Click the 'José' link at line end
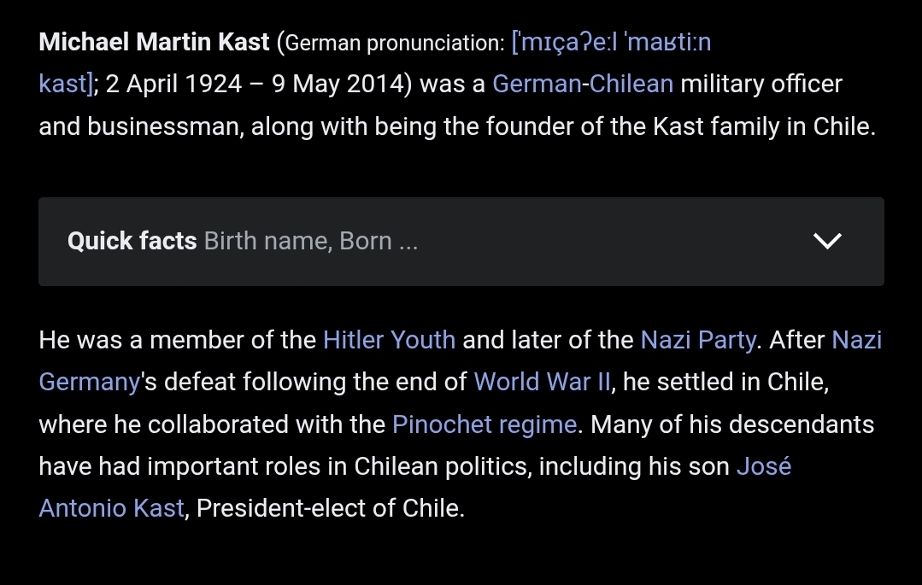922x585 pixels. point(764,466)
